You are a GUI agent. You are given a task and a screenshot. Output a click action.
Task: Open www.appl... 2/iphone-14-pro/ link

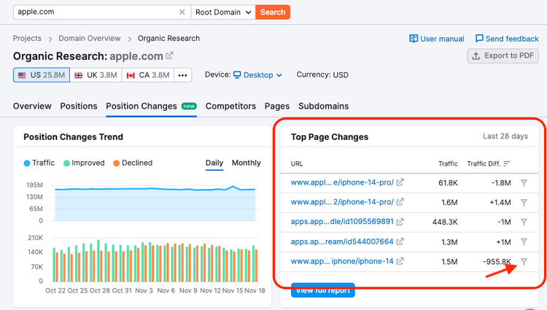[342, 202]
